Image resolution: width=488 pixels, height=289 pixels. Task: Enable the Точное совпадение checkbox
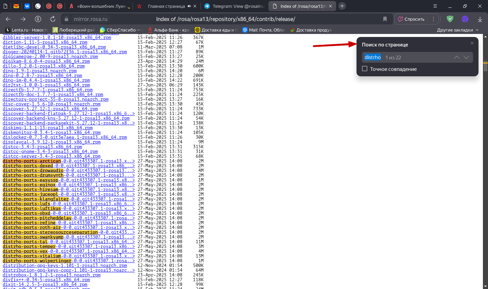pyautogui.click(x=365, y=69)
